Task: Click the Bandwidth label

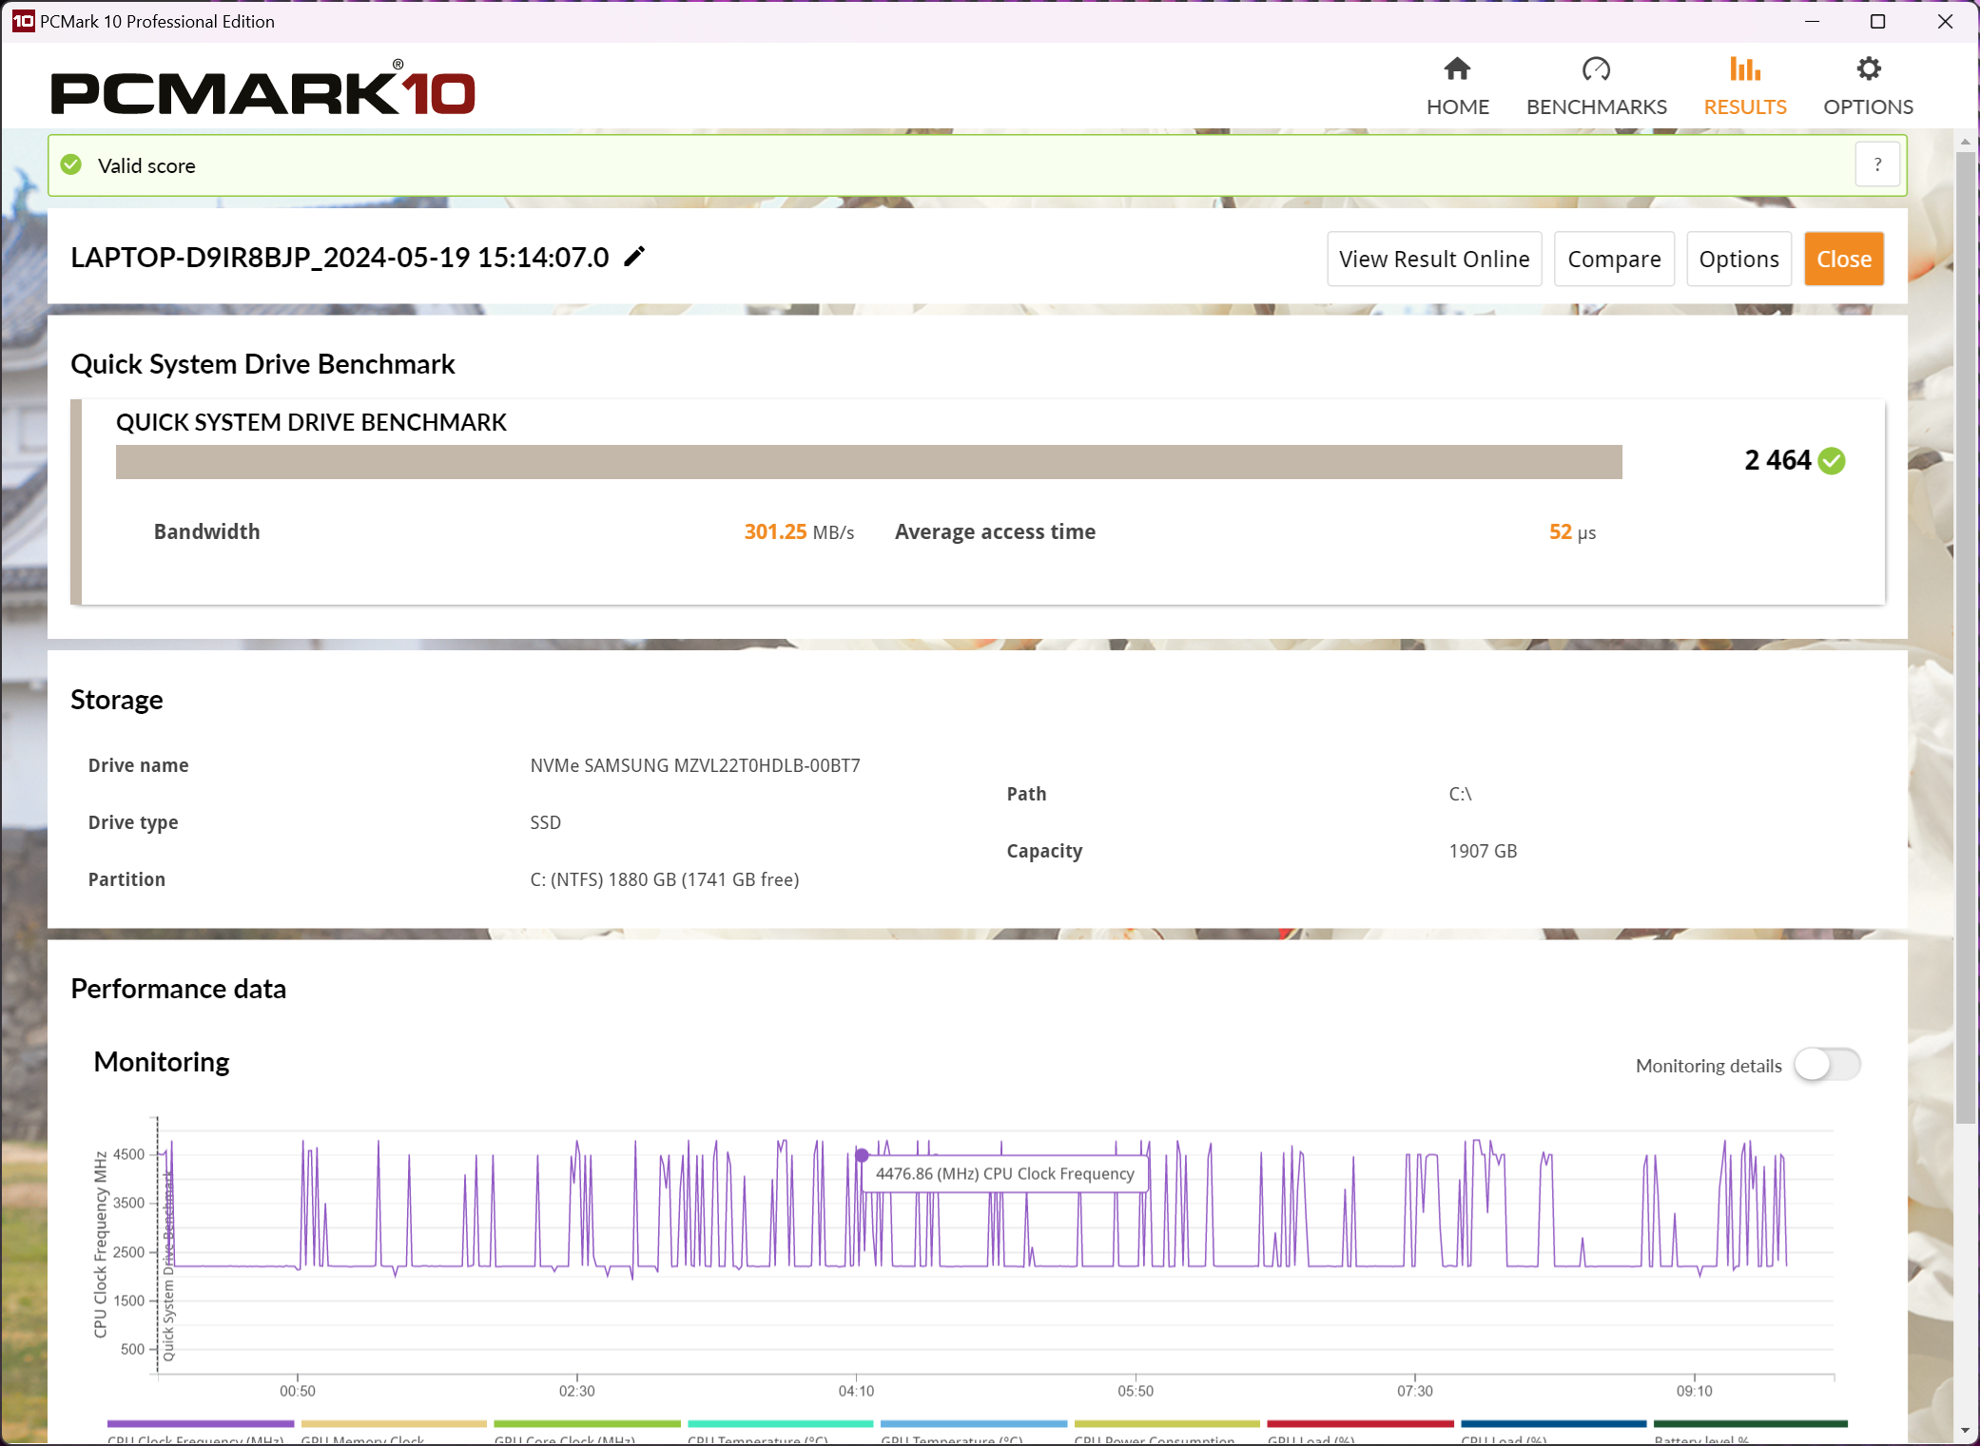Action: click(x=206, y=532)
